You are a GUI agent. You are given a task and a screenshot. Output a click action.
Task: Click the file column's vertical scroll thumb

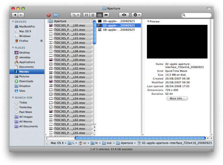click(x=94, y=32)
